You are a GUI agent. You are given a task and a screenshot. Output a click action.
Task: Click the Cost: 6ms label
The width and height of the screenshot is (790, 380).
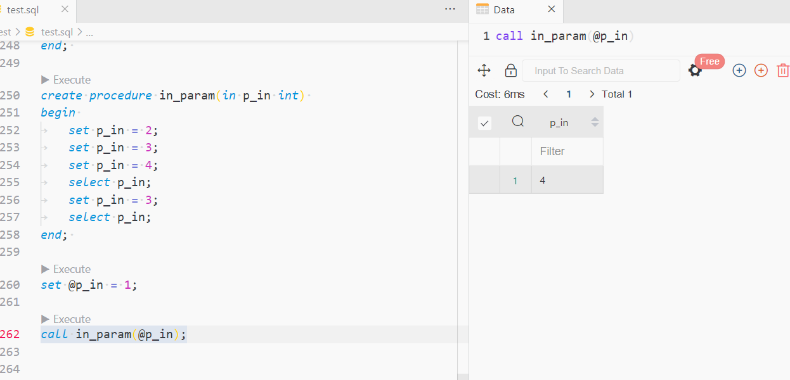click(x=500, y=94)
